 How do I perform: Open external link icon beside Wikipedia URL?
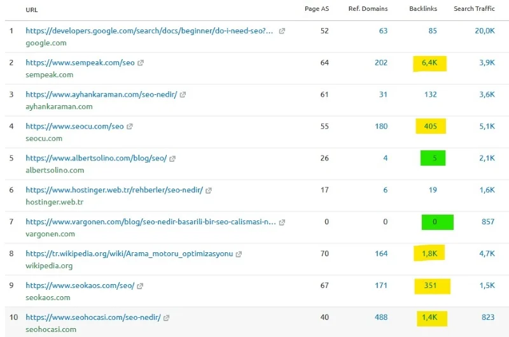click(239, 254)
